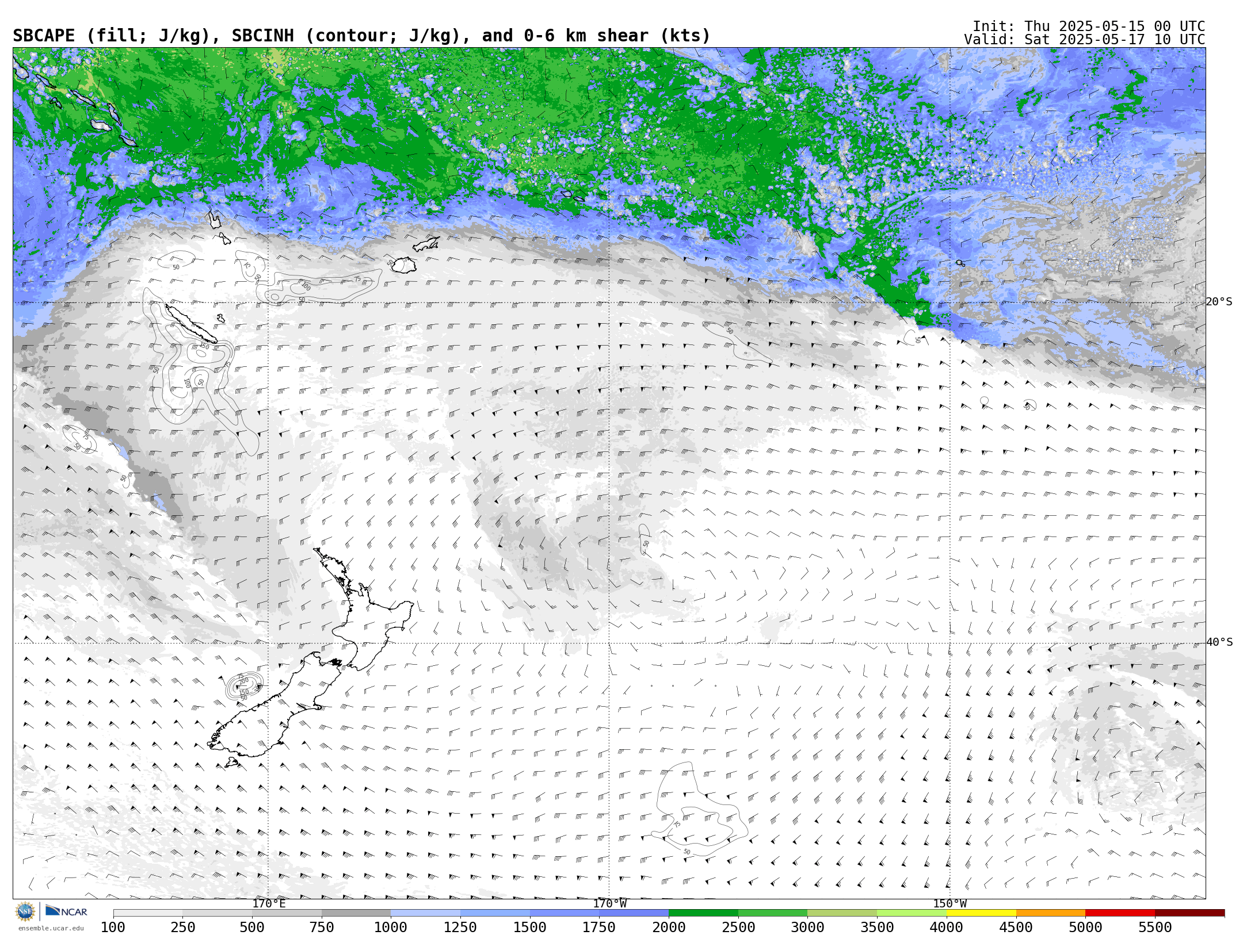Click the NCAR logo
The height and width of the screenshot is (935, 1243).
(x=67, y=911)
